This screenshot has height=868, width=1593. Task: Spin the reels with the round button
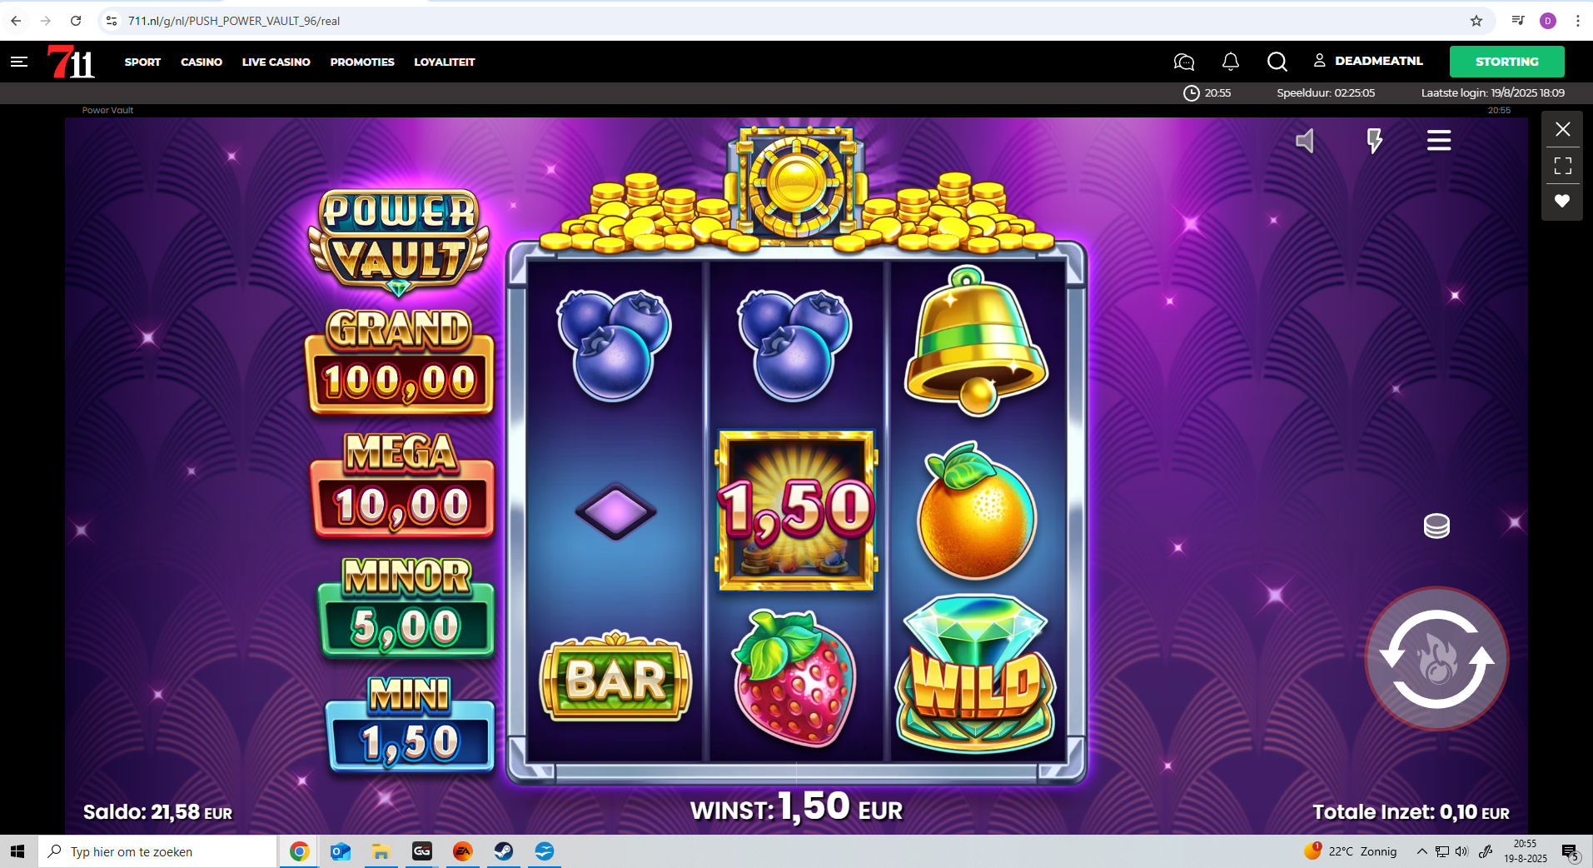1436,658
